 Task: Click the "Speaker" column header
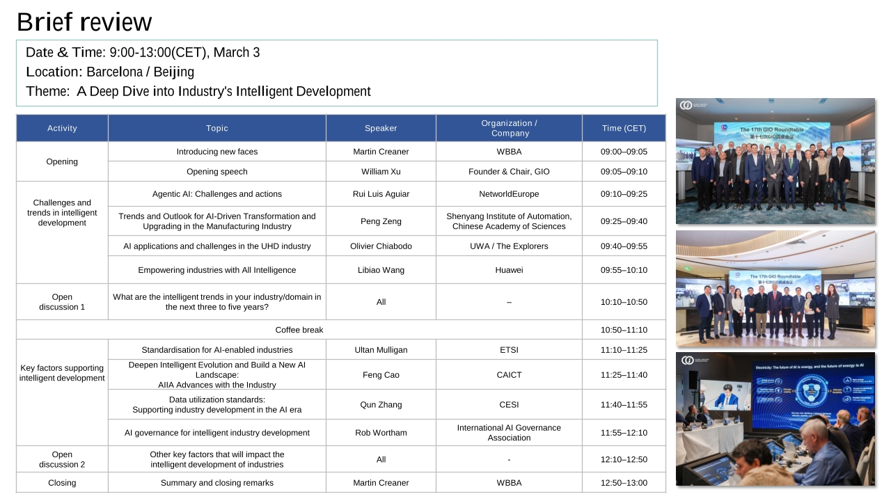(381, 128)
